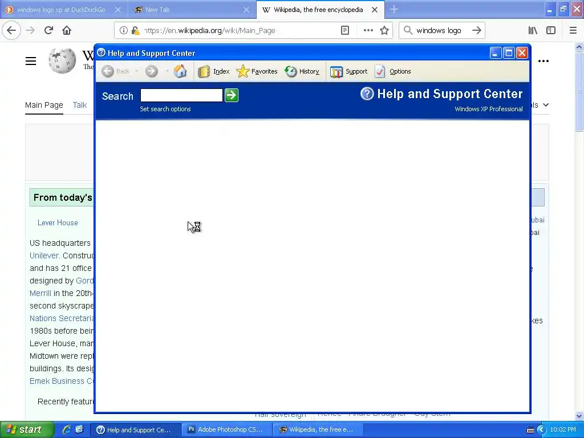Open the Merrill link on Wikipedia
The width and height of the screenshot is (584, 438).
40,293
